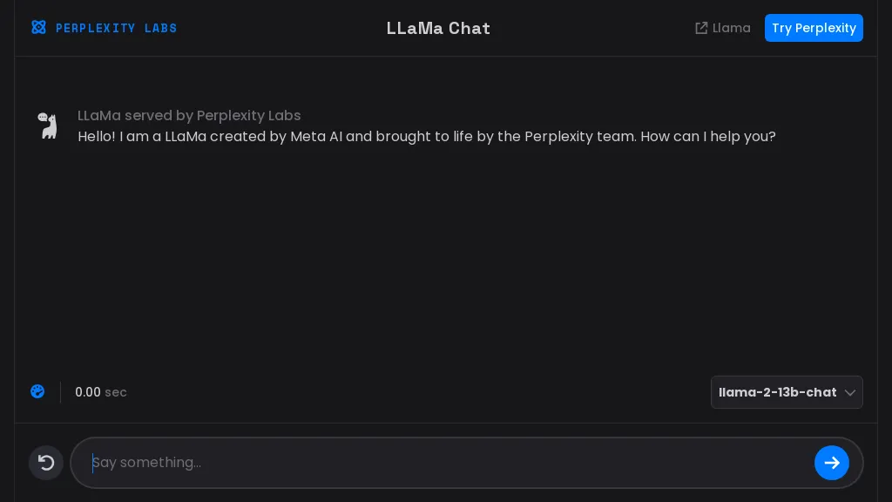892x502 pixels.
Task: Open the llama-2-13b-chat model dropdown
Action: point(777,392)
